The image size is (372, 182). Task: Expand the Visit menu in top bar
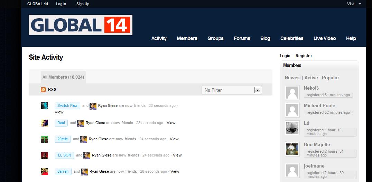[x=354, y=4]
